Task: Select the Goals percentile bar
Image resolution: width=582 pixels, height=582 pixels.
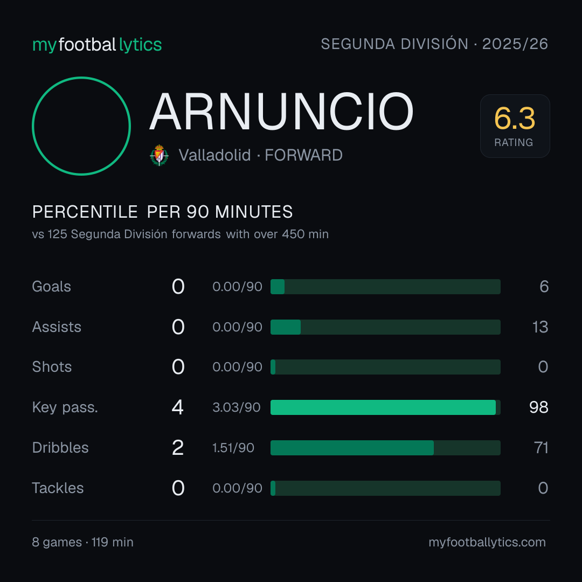Action: pos(385,287)
